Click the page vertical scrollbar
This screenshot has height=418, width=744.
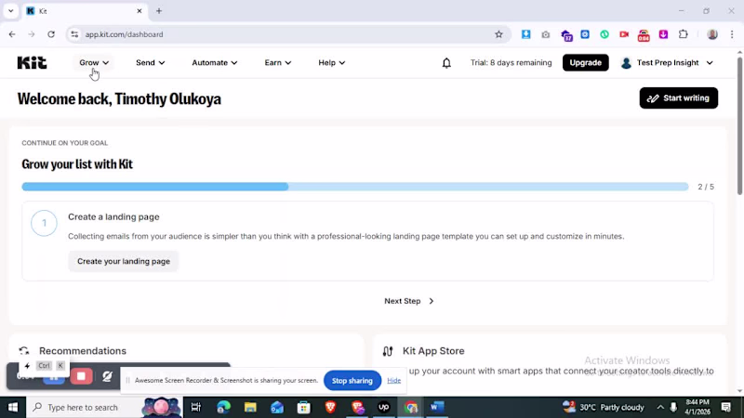739,125
